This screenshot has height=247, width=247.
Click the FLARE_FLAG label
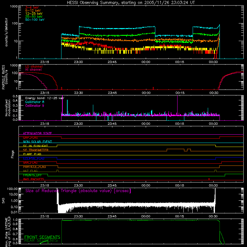[x=32, y=154]
